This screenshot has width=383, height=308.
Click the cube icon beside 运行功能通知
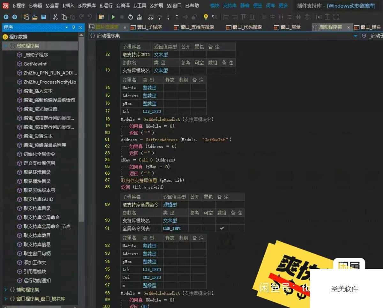pos(19,281)
